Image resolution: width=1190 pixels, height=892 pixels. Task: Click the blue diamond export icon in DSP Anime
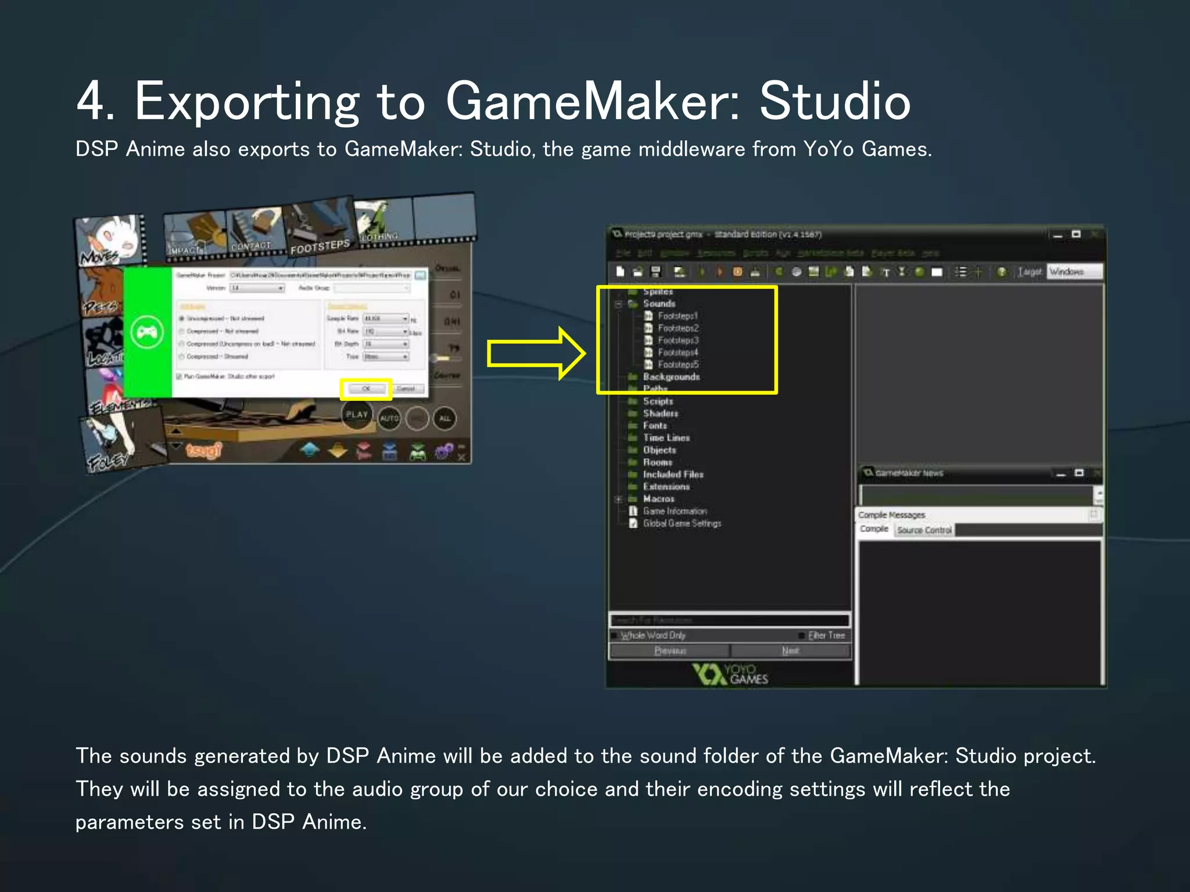point(310,449)
